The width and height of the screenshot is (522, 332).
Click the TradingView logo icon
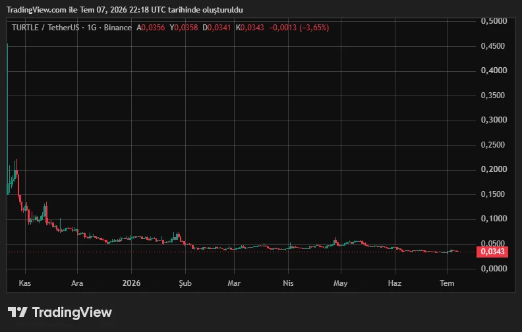(17, 312)
